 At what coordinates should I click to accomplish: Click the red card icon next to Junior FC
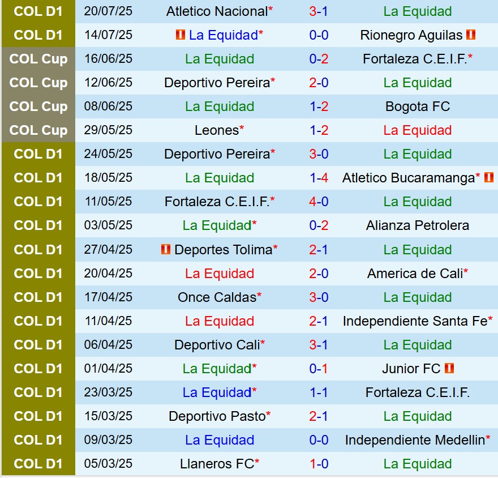449,369
